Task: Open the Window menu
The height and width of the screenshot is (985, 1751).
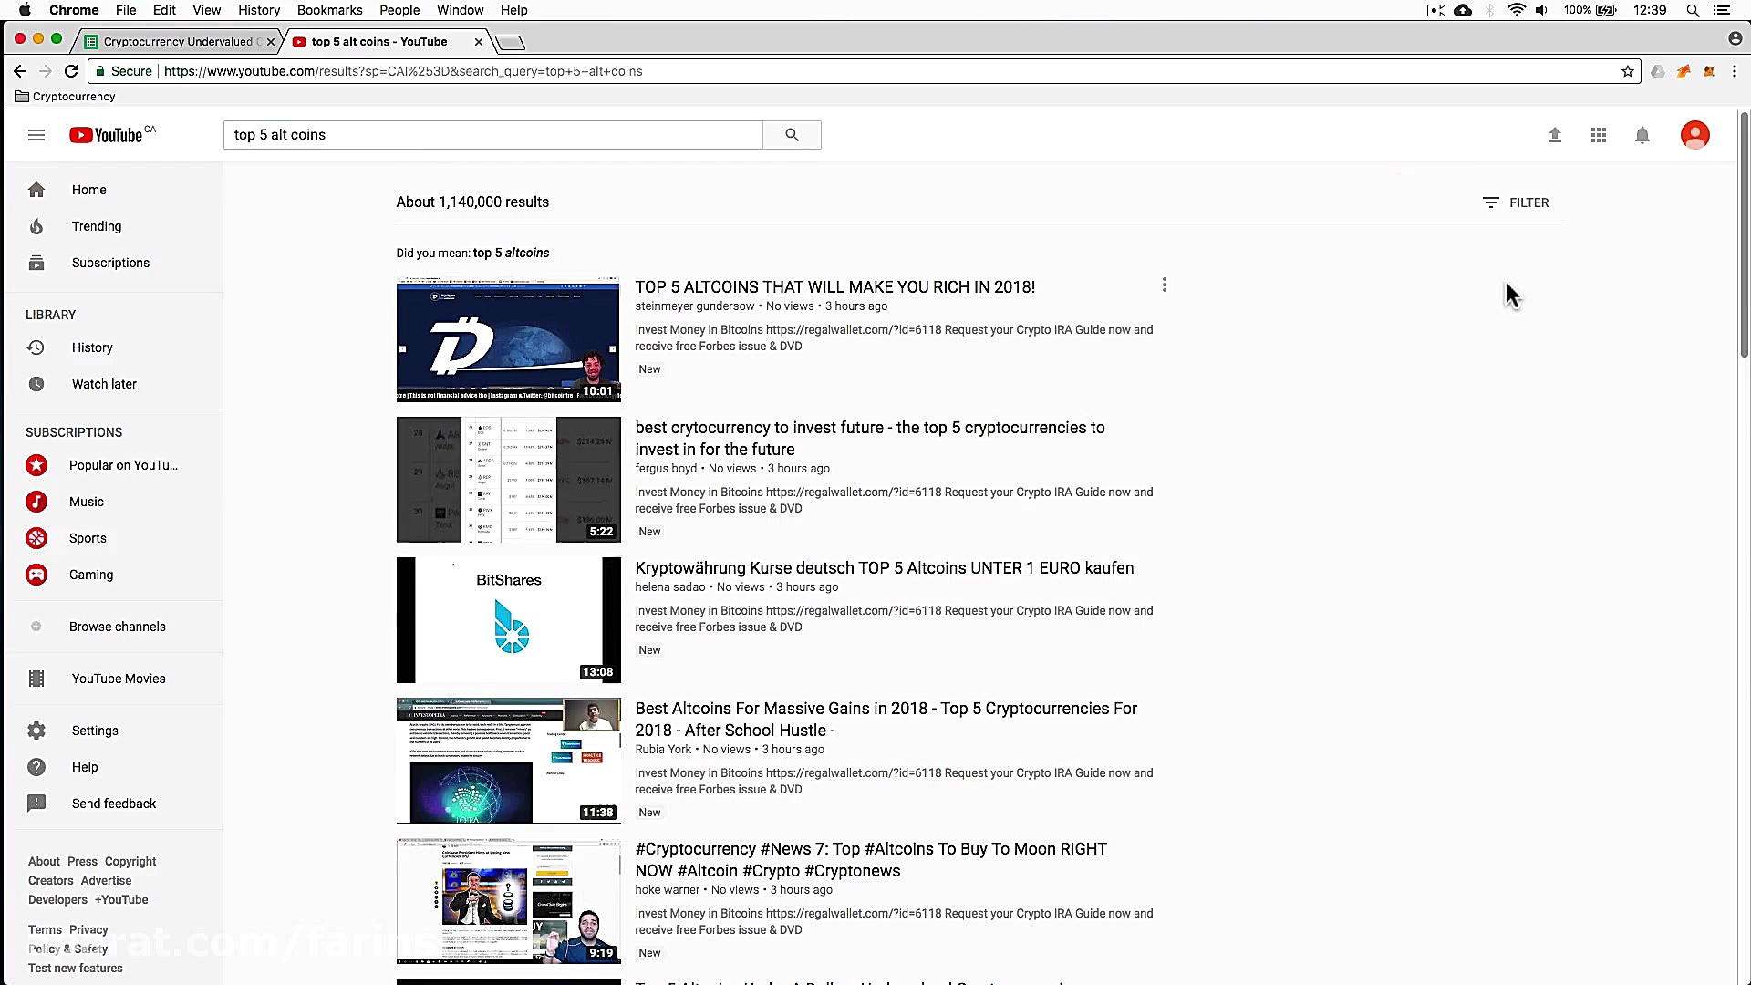Action: 460,10
